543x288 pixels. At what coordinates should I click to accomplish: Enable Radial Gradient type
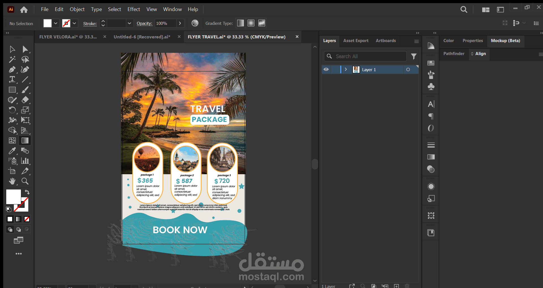(x=251, y=23)
